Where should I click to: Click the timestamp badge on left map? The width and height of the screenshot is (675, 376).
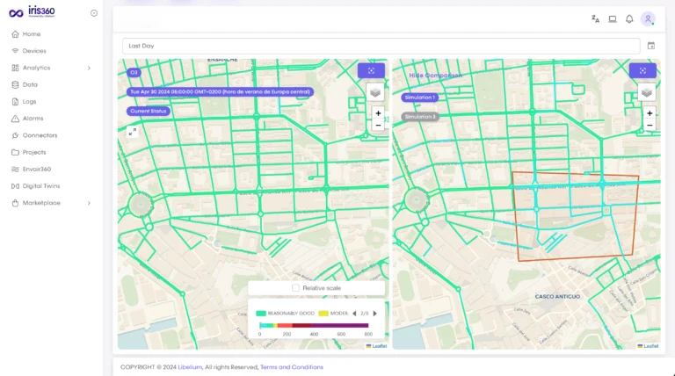(x=220, y=91)
